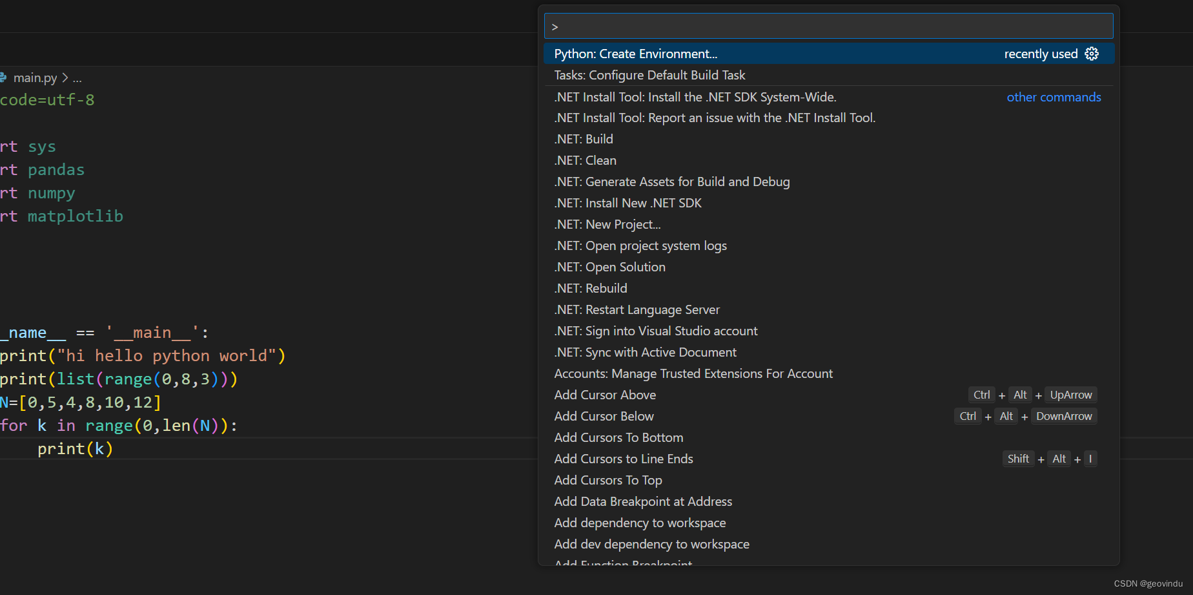
Task: Open the 'other commands' link
Action: [x=1054, y=97]
